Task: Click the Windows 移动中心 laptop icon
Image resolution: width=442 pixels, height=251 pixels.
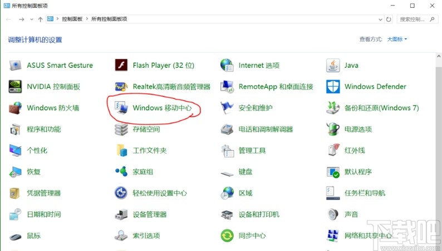Action: tap(121, 108)
